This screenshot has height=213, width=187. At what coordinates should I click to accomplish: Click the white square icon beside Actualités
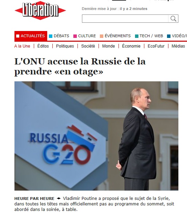(x=18, y=36)
